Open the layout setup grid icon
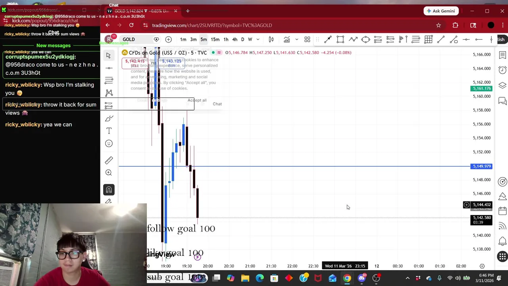 (307, 39)
